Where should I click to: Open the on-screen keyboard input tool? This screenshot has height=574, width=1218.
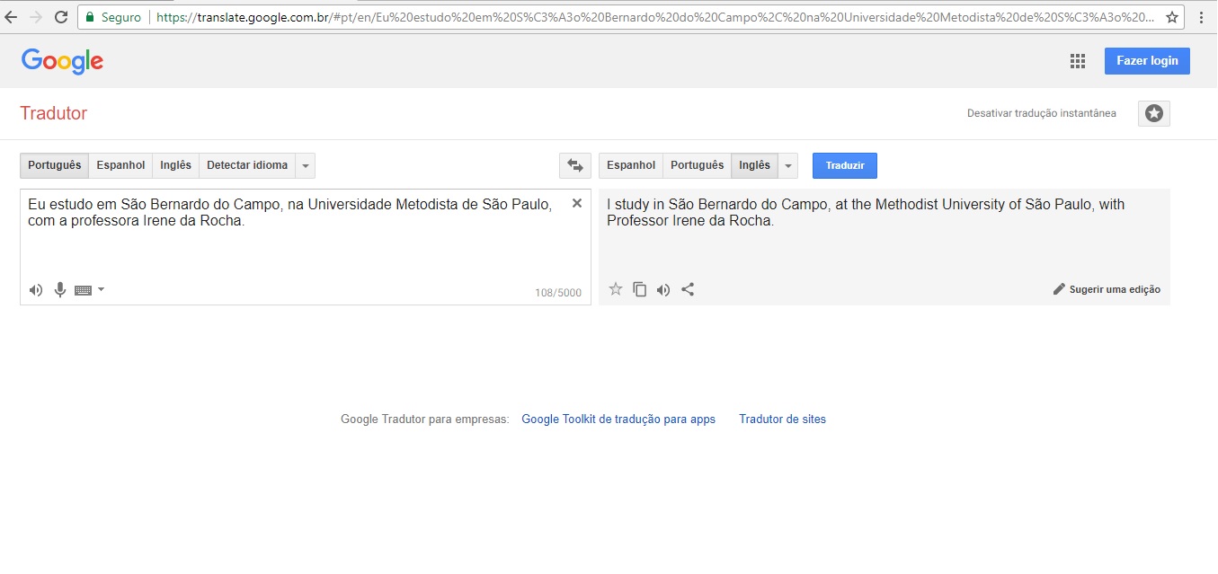[x=83, y=289]
